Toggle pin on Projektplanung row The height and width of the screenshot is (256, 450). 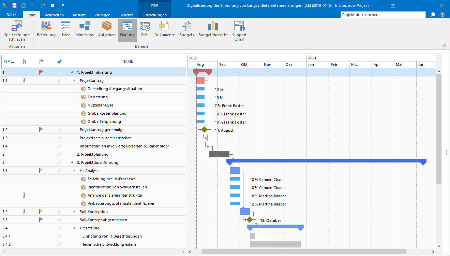pyautogui.click(x=59, y=154)
